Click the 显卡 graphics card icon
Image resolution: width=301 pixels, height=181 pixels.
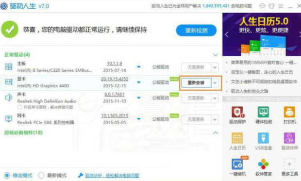[9, 82]
